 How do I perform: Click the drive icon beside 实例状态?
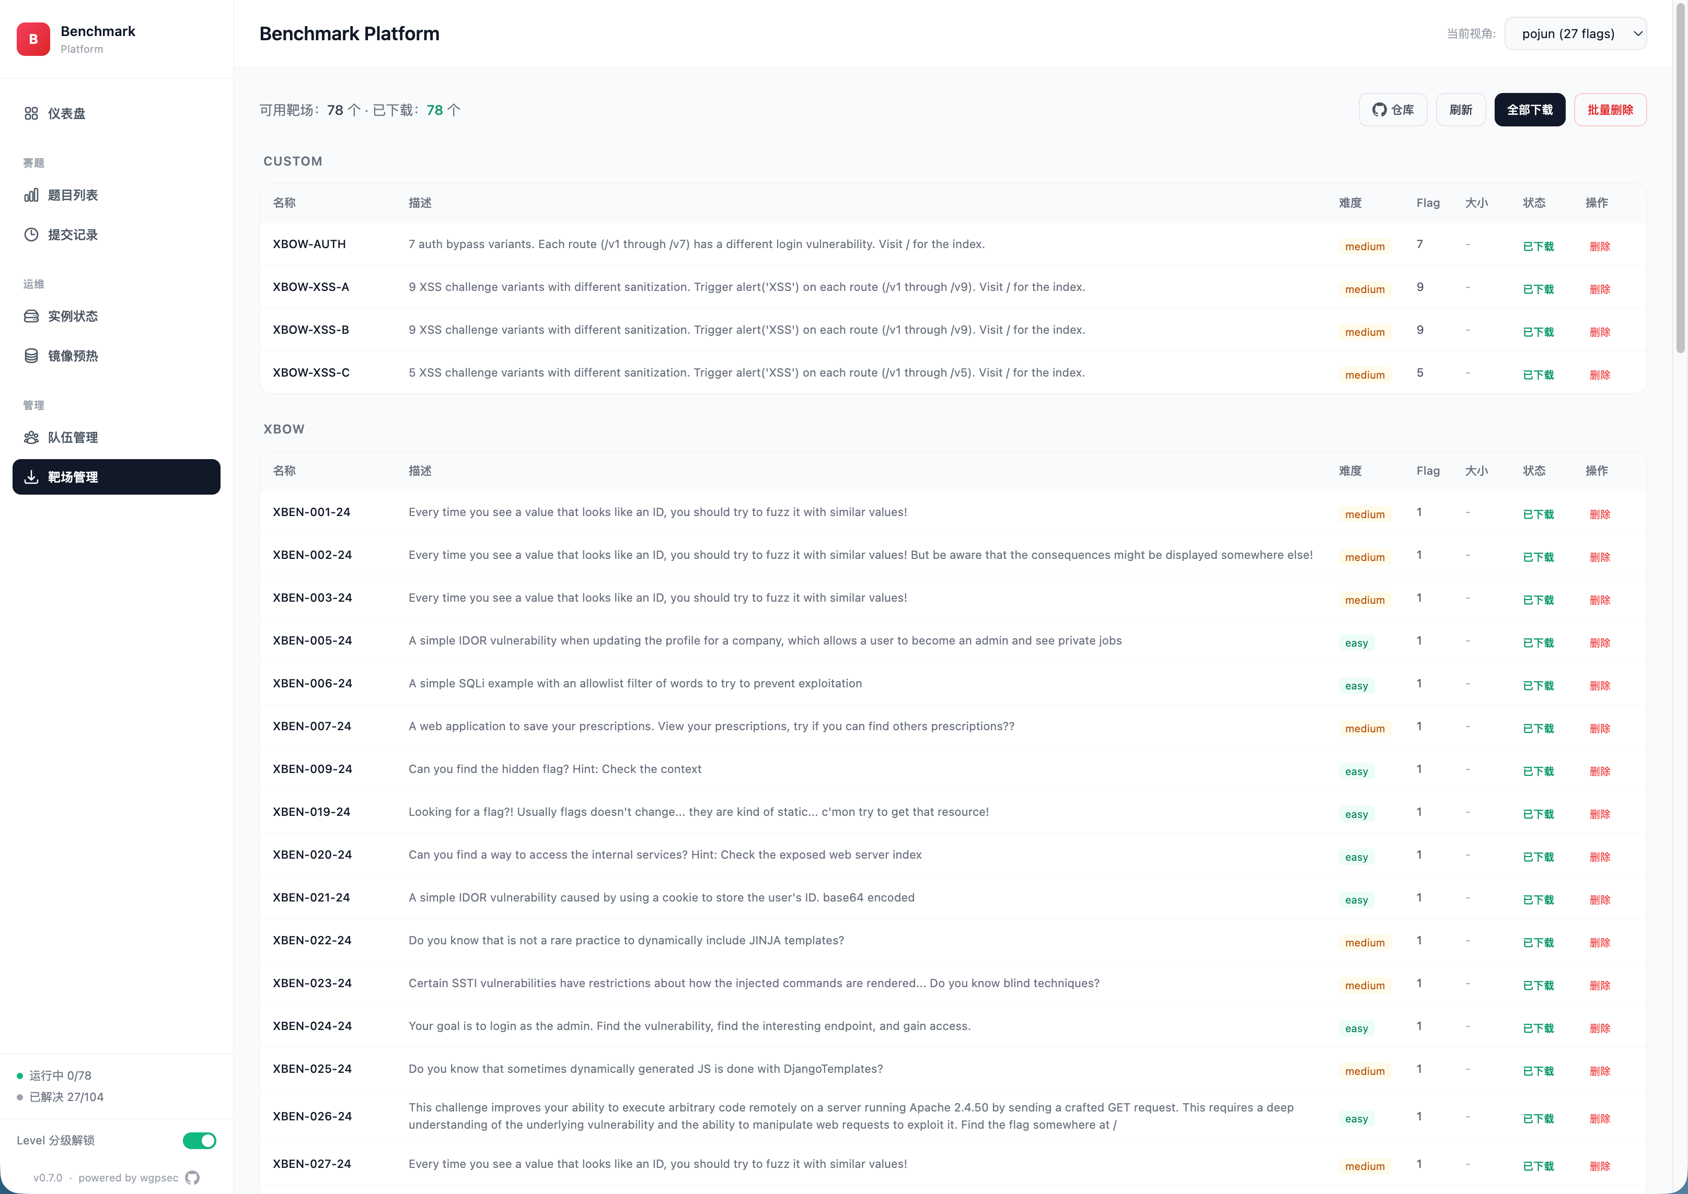tap(31, 316)
